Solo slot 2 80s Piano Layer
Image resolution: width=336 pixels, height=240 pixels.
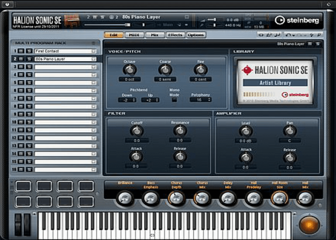click(27, 59)
